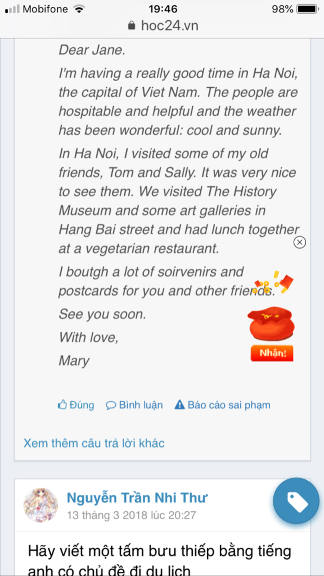Image resolution: width=324 pixels, height=576 pixels.
Task: Tap the Wi-Fi icon in status bar
Action: click(79, 9)
